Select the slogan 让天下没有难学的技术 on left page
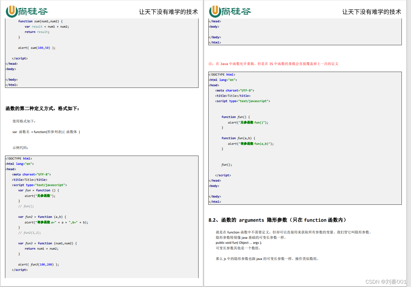 coord(168,12)
